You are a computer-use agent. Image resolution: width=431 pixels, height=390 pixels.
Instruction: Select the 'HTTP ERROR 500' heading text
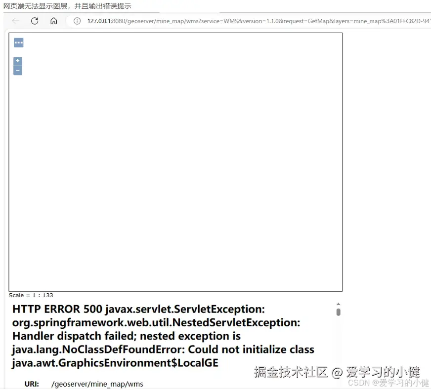57,310
